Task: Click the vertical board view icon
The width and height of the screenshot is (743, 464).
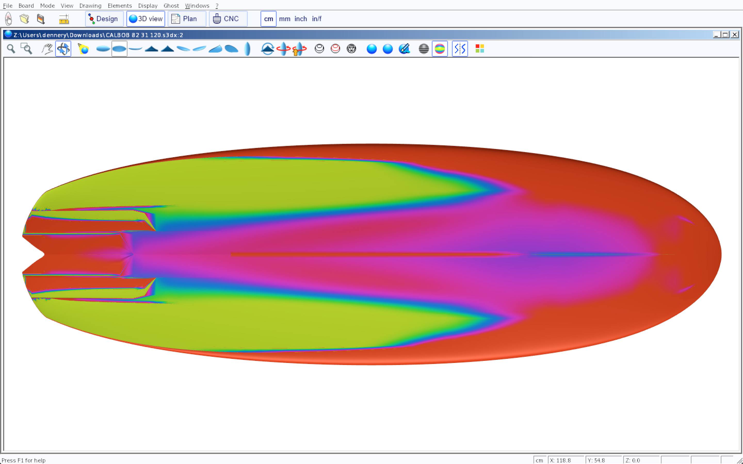Action: pyautogui.click(x=247, y=49)
